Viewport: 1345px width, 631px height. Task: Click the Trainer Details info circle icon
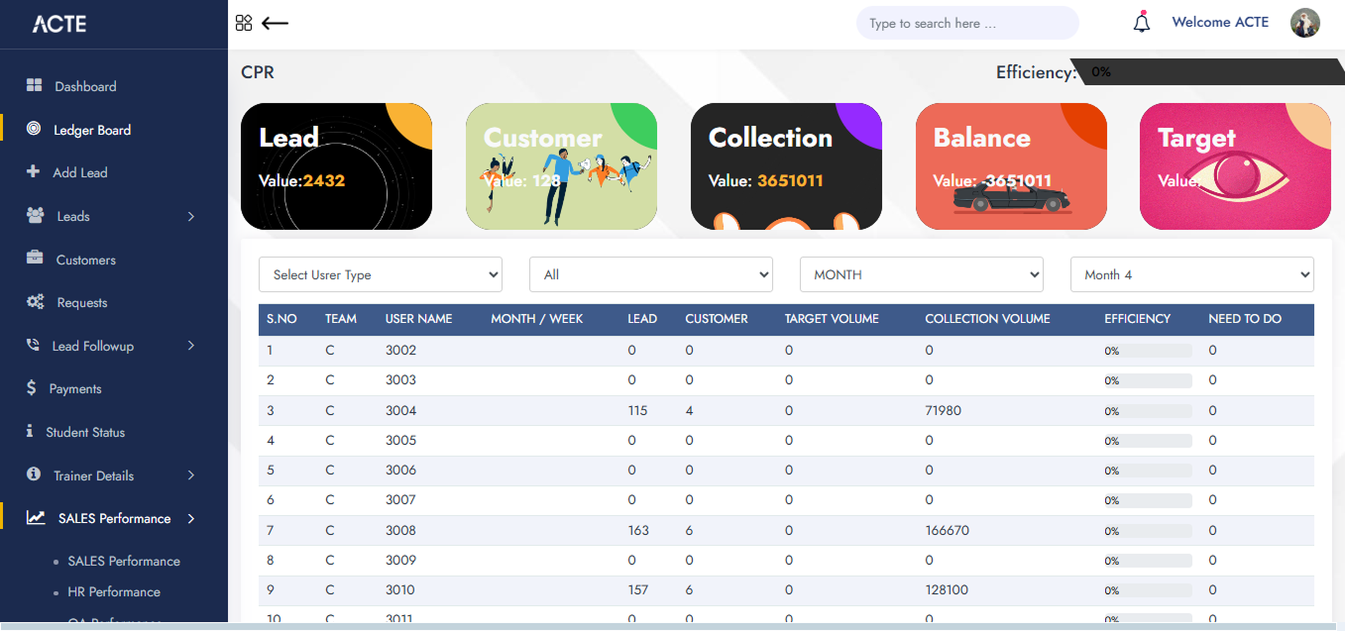pyautogui.click(x=34, y=475)
